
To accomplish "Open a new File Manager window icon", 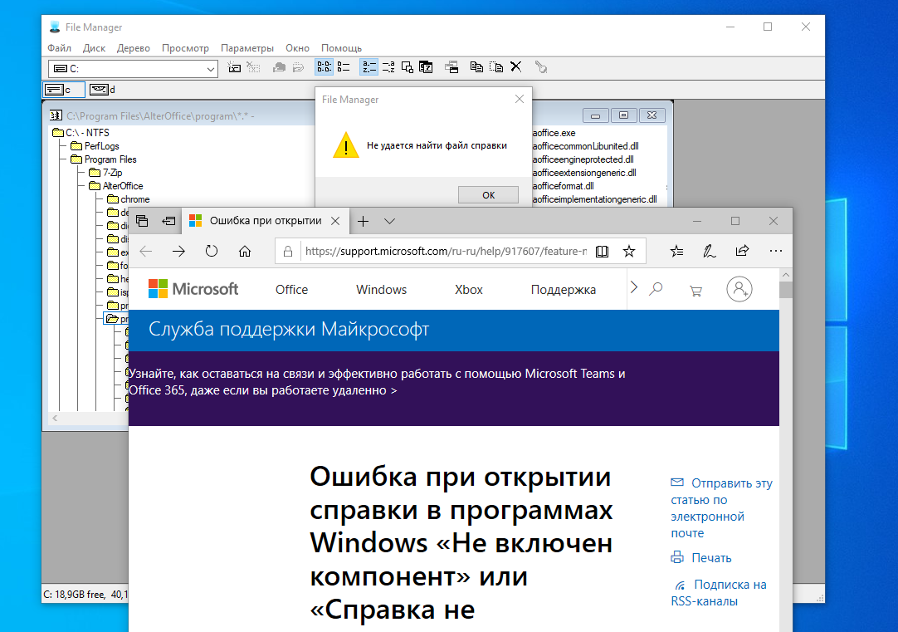I will [451, 67].
